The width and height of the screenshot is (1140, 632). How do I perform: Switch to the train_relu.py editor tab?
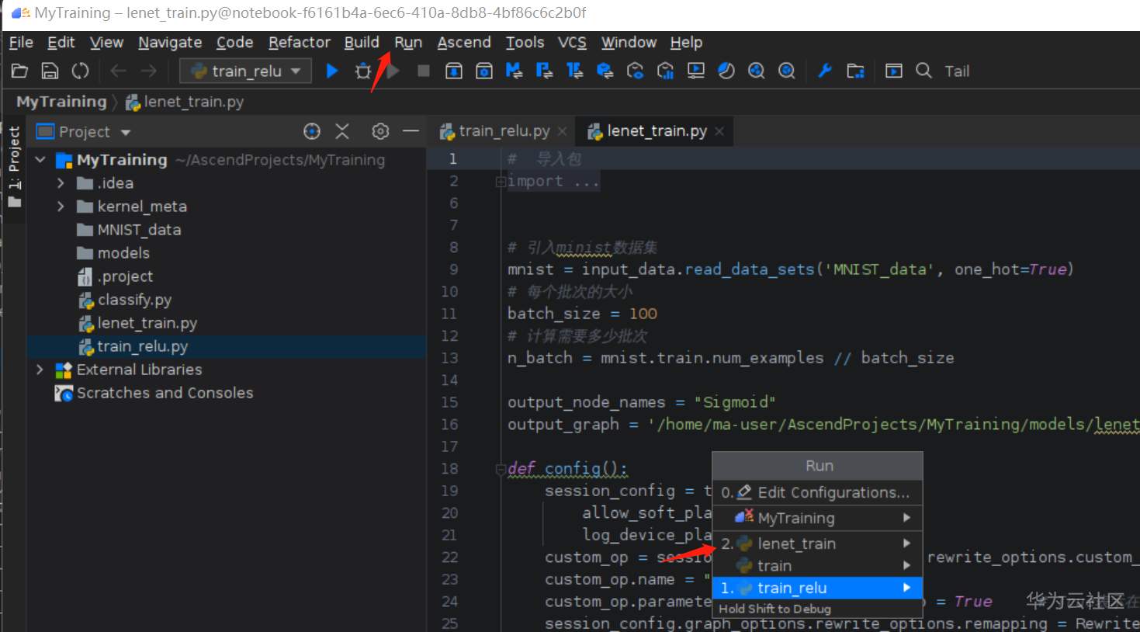(x=503, y=131)
